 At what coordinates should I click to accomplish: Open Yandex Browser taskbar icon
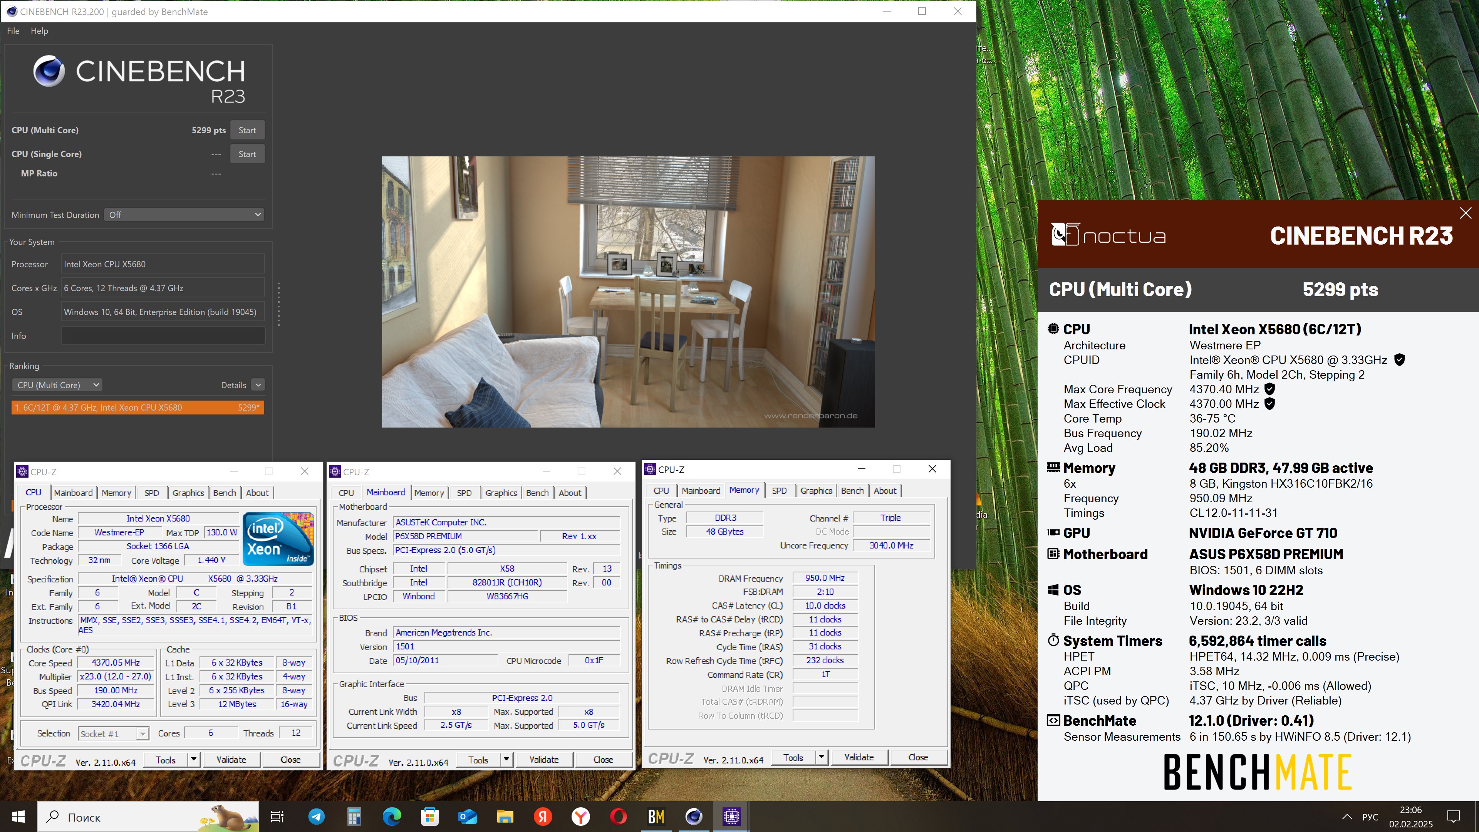[x=580, y=817]
